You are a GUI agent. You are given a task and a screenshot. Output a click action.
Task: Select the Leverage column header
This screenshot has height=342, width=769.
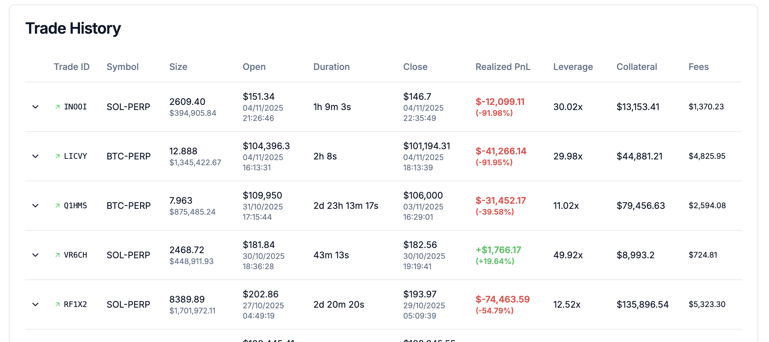tap(573, 67)
